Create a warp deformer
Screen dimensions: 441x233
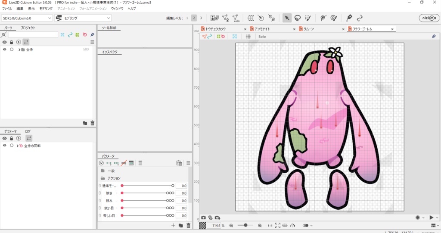[250, 18]
